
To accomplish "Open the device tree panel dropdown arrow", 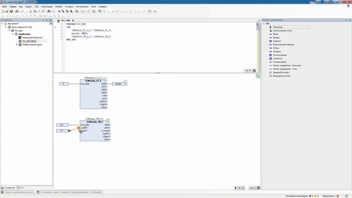I will (x=51, y=24).
